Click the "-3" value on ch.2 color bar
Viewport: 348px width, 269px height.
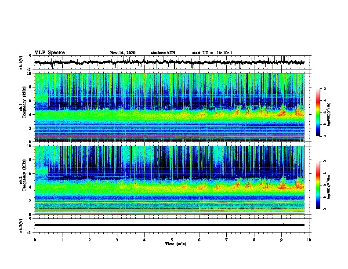pos(324,161)
